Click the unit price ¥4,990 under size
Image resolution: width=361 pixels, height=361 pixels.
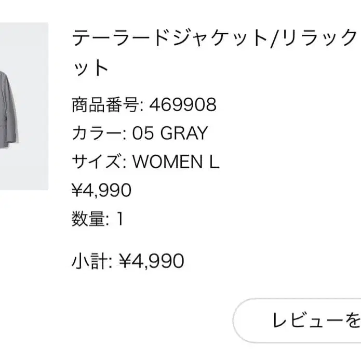coord(101,191)
